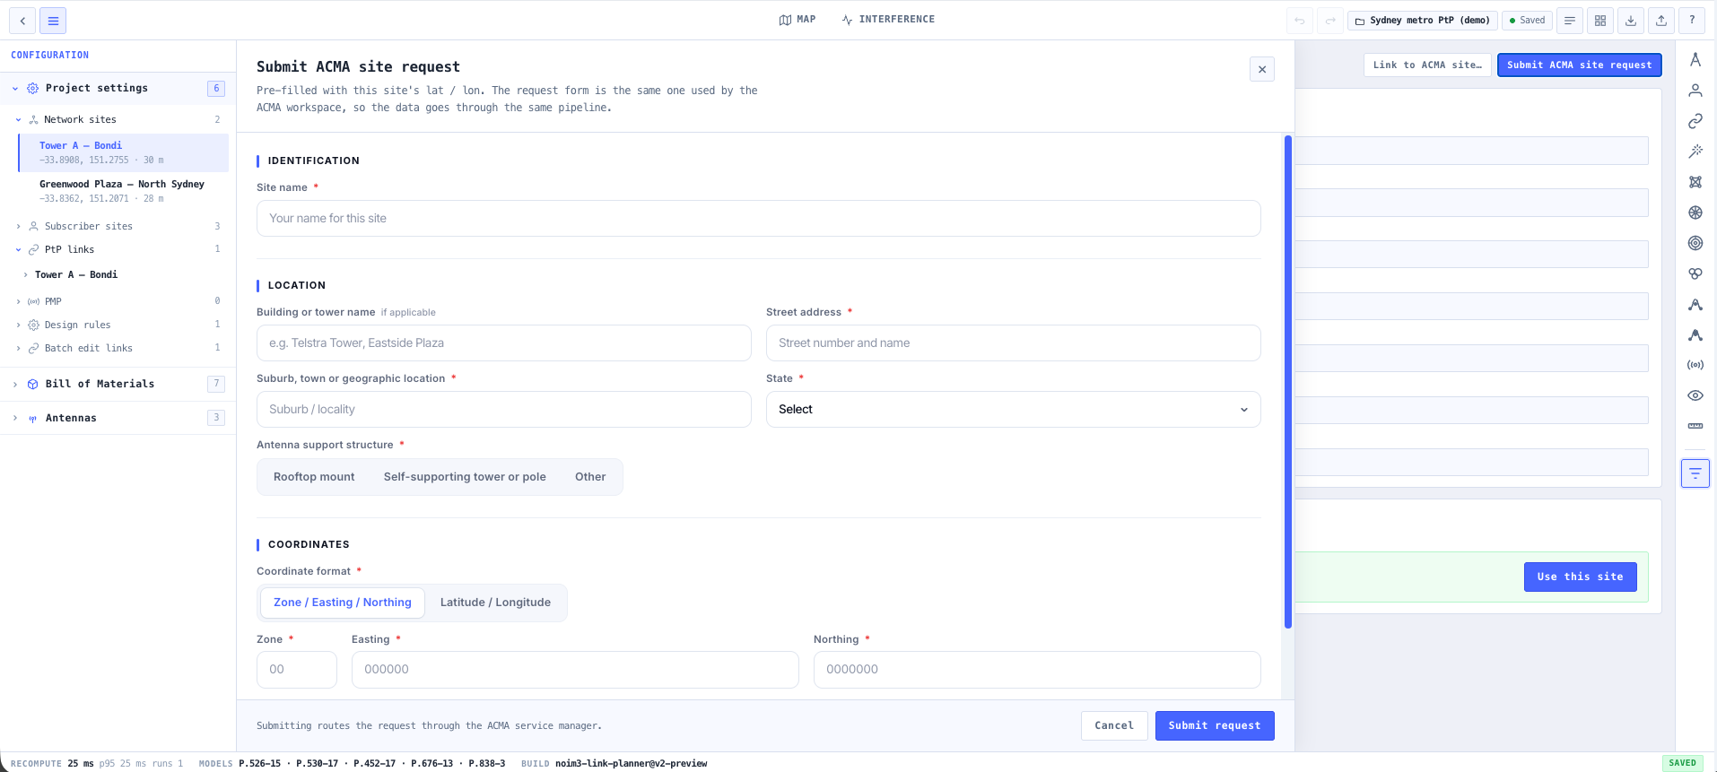This screenshot has width=1717, height=772.
Task: Focus the Building or tower name field
Action: tap(504, 343)
